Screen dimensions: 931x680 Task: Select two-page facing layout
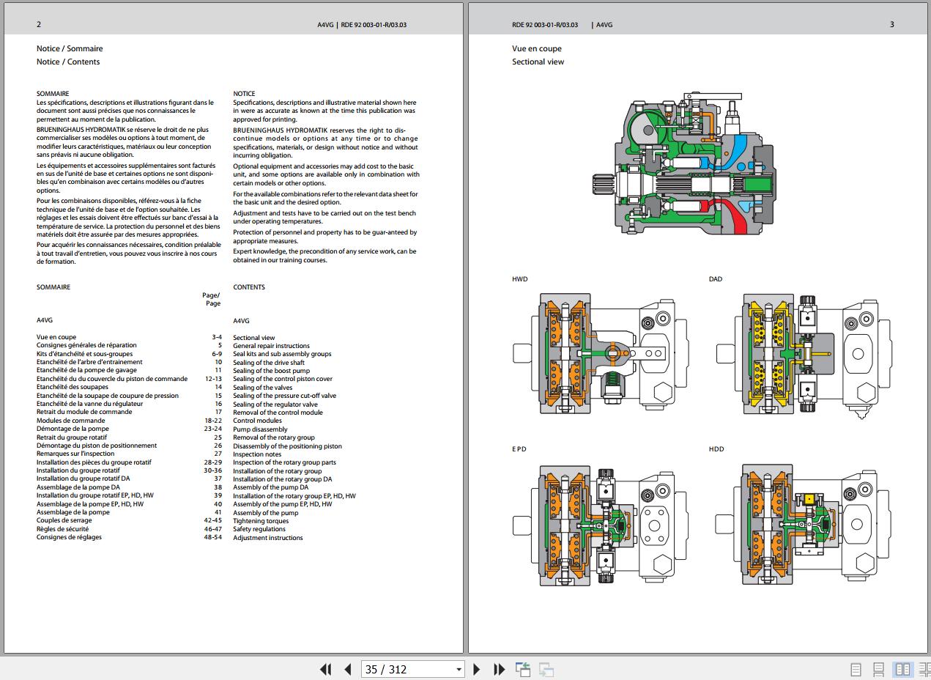pyautogui.click(x=903, y=669)
